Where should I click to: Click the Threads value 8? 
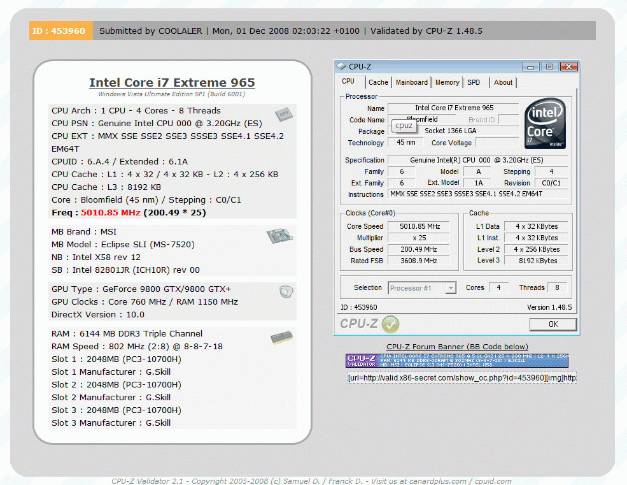[x=557, y=287]
